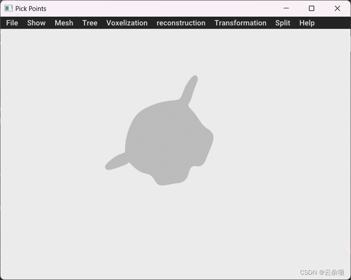Viewport: 351px width, 280px height.
Task: Open the Help menu
Action: pyautogui.click(x=307, y=23)
